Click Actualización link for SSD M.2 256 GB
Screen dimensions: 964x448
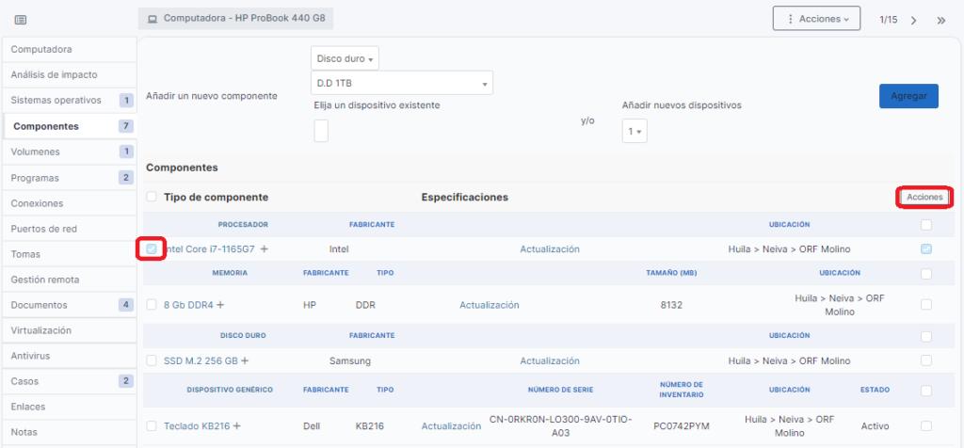pos(550,360)
